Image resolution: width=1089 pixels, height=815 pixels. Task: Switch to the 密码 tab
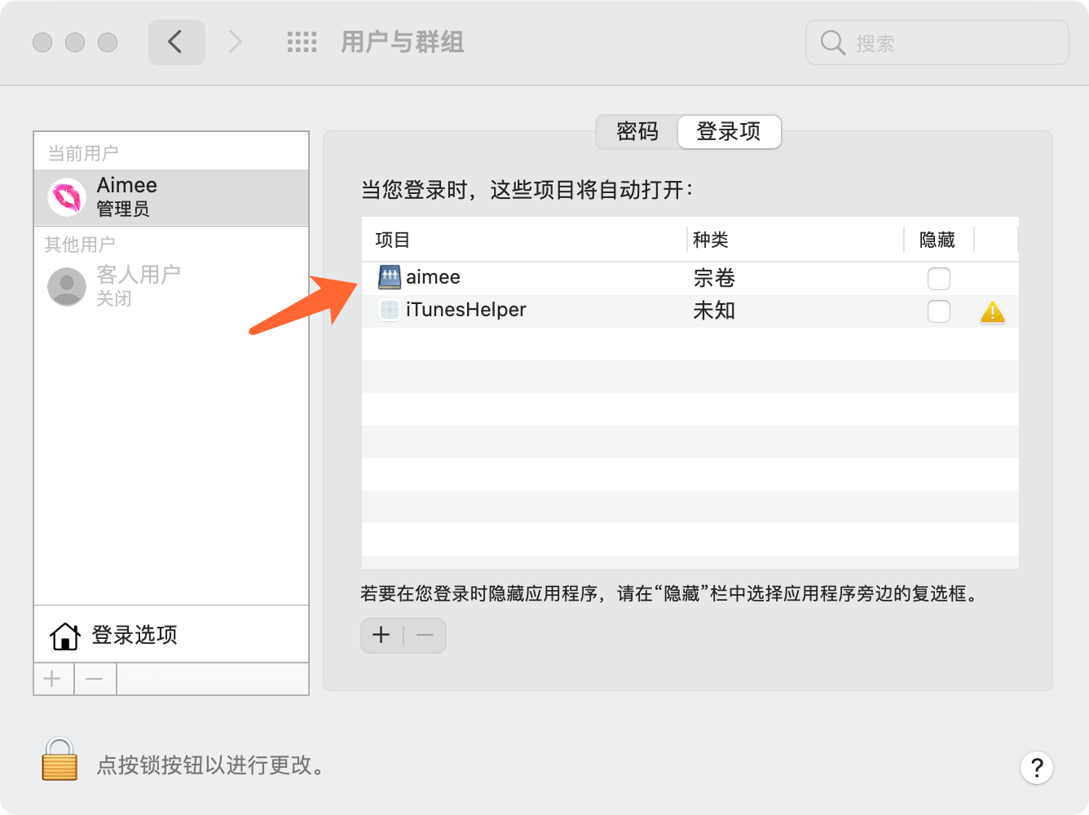point(637,132)
